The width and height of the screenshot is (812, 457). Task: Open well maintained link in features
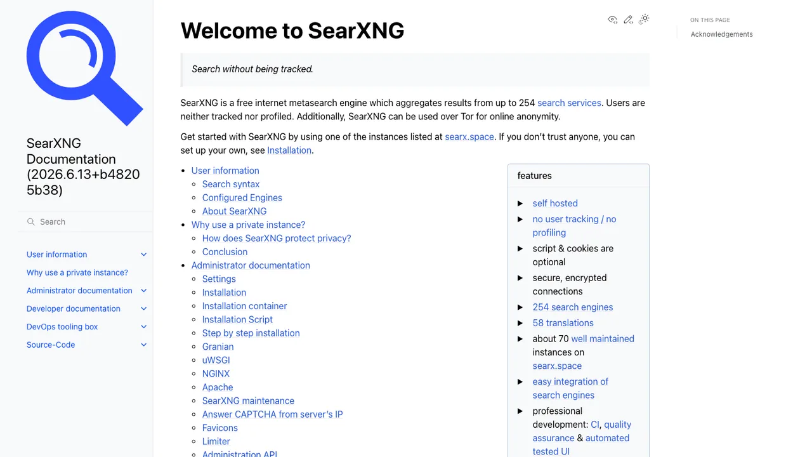click(603, 339)
